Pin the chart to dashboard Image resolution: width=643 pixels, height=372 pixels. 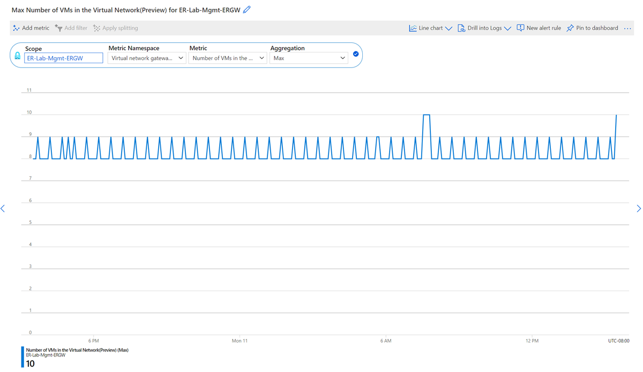591,28
